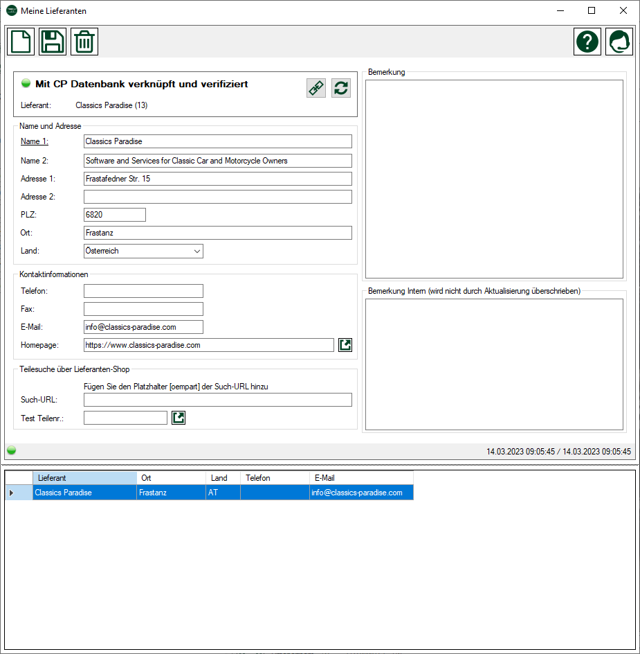The width and height of the screenshot is (640, 654).
Task: Click green status indicator in status bar
Action: 12,450
